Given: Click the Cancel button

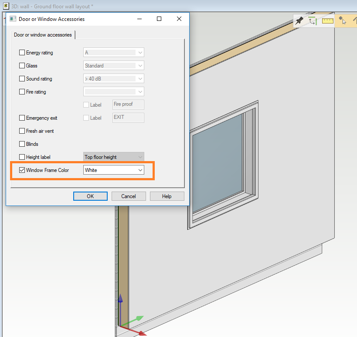Looking at the screenshot, I should click(129, 196).
